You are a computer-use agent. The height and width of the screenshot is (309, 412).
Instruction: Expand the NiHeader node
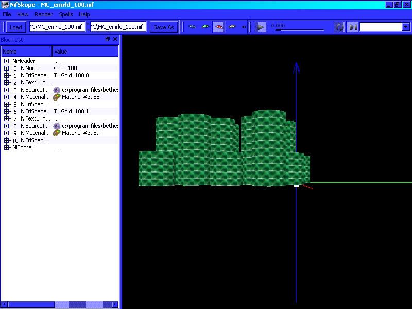pos(6,61)
